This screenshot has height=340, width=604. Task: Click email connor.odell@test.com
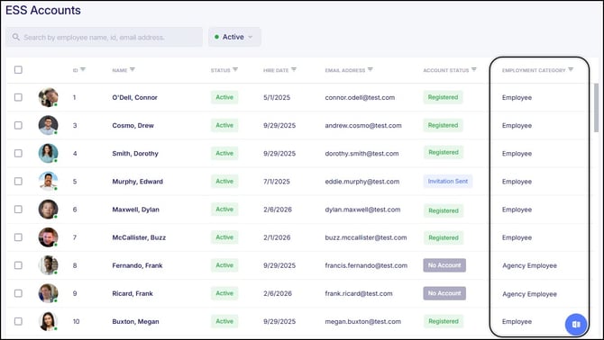360,97
